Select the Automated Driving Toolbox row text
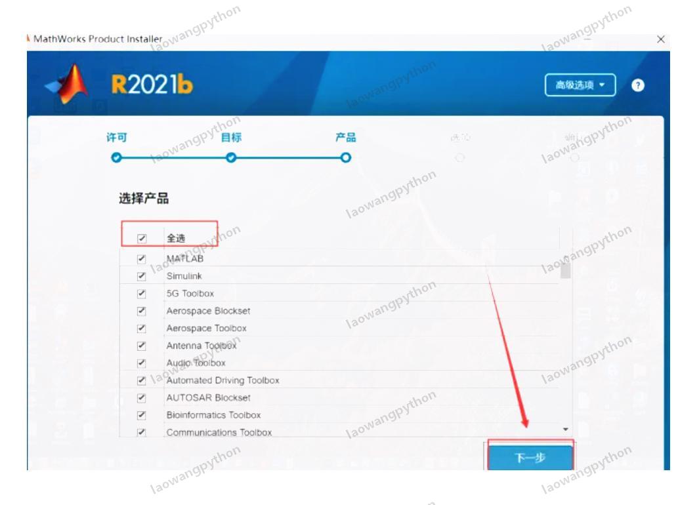 [x=222, y=380]
